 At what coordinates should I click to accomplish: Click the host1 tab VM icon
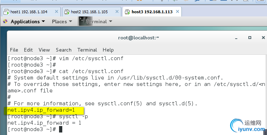(x=6, y=12)
